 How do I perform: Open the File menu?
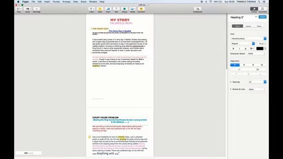(x=33, y=2)
